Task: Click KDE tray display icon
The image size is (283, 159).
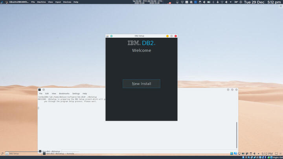Action: (x=239, y=154)
